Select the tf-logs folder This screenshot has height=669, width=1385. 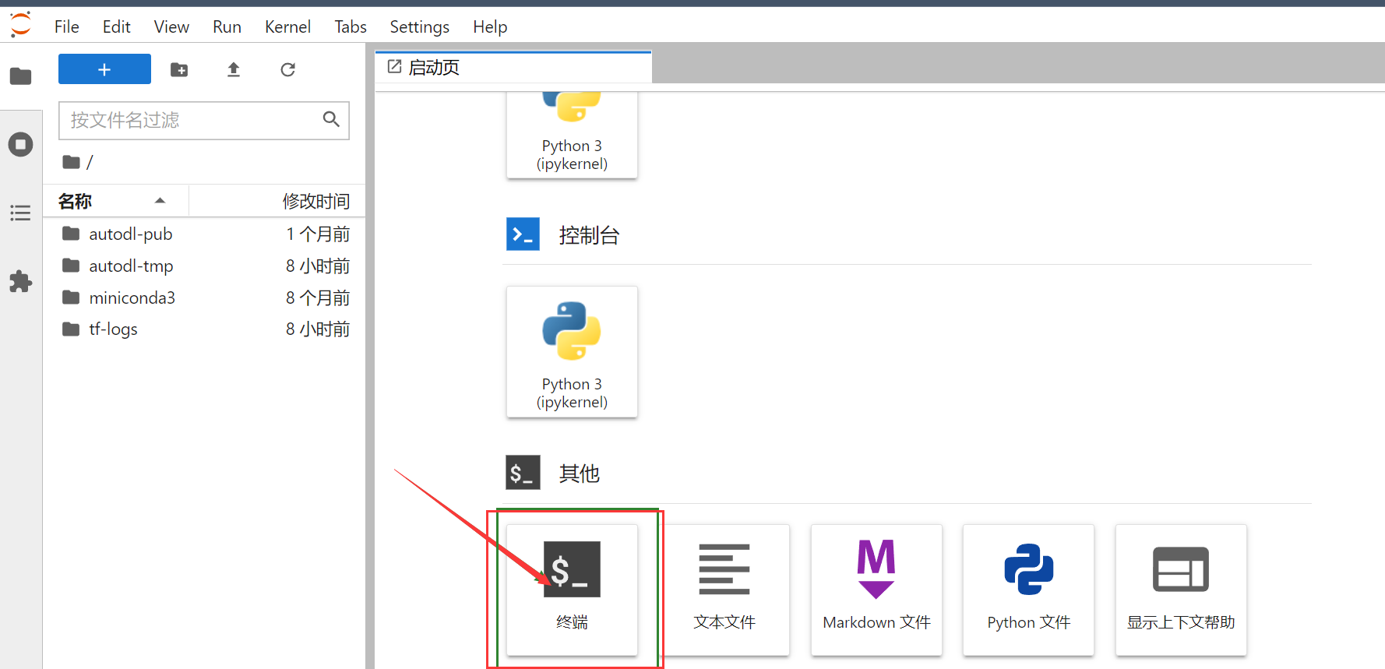coord(204,329)
